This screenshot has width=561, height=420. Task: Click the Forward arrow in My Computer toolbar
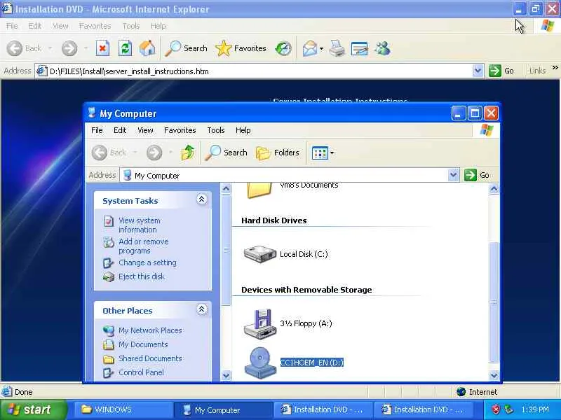(x=154, y=153)
